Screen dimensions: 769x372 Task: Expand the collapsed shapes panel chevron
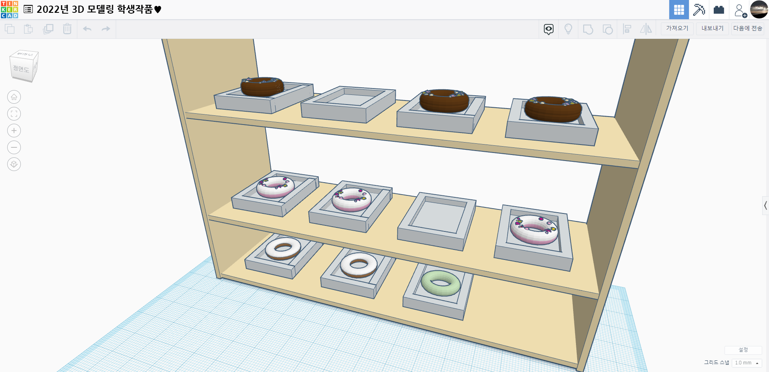click(765, 206)
